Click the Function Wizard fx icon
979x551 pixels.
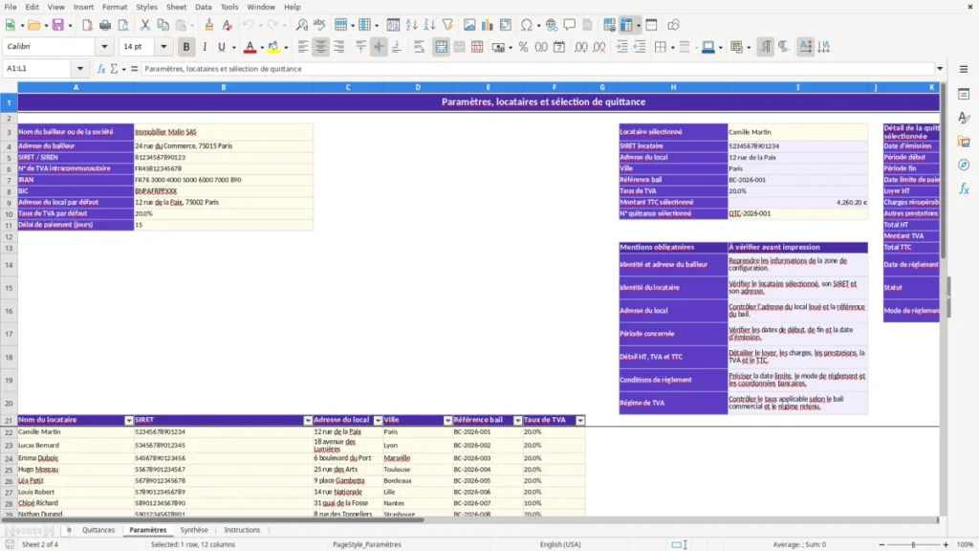101,69
